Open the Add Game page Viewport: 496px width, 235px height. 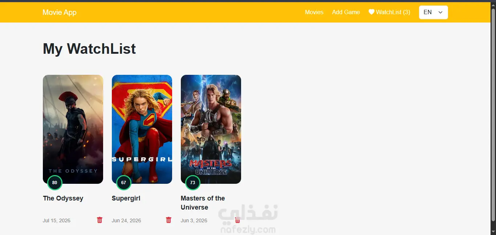tap(346, 12)
